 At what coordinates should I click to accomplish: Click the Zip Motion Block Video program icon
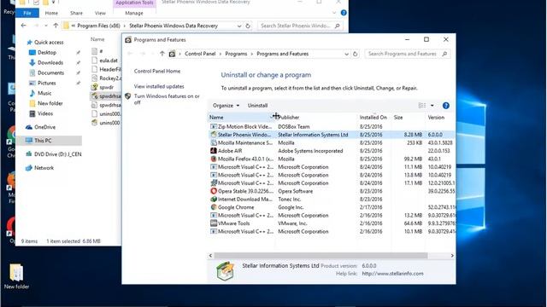point(214,127)
